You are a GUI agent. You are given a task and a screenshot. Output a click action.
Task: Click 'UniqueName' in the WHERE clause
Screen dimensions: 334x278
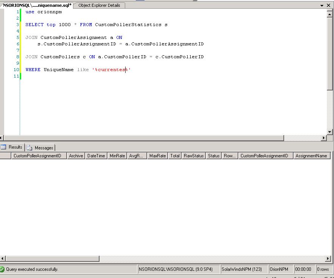[x=59, y=70]
